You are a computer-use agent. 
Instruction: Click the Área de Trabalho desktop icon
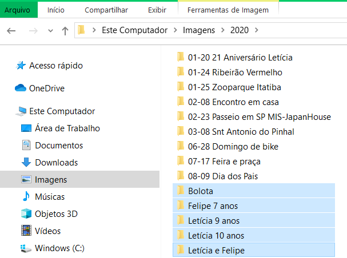point(26,128)
